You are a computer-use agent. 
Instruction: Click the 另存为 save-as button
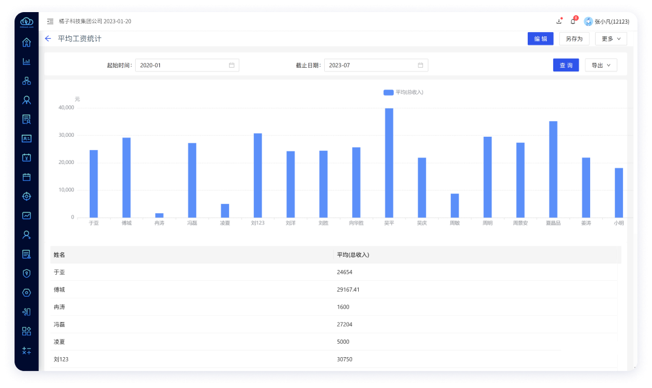(x=574, y=39)
